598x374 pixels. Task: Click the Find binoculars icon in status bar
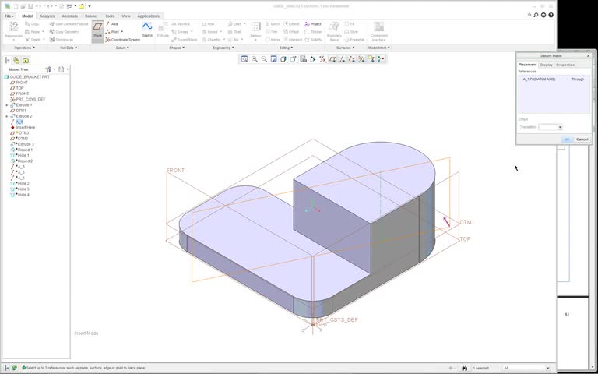click(x=464, y=369)
